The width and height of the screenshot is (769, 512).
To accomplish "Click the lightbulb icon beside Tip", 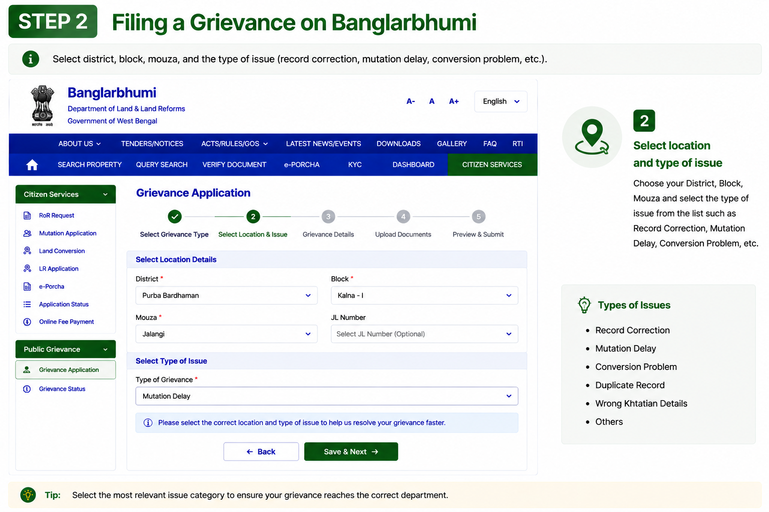I will [28, 495].
